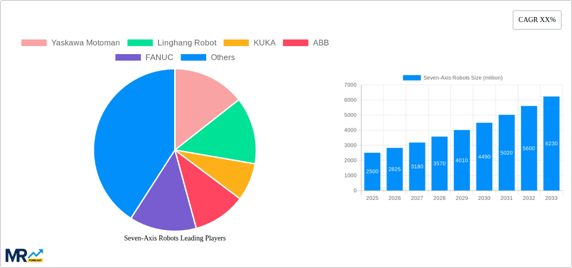Select the Others legend label
572x268 pixels.
tap(223, 58)
